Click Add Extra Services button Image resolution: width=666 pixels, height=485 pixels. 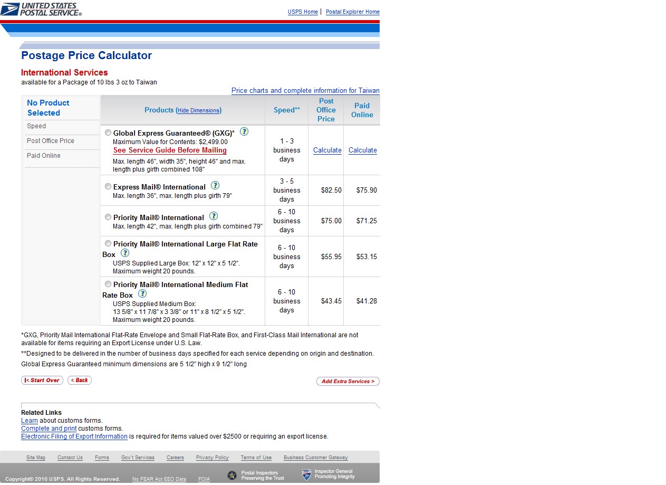[348, 381]
